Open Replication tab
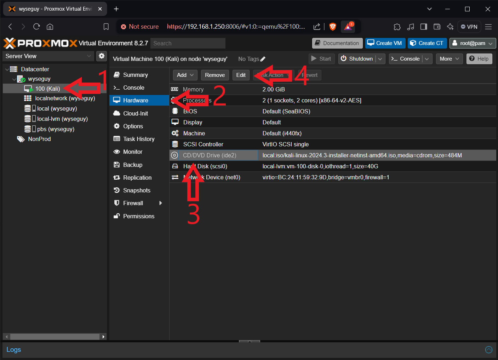498x360 pixels. click(x=139, y=178)
